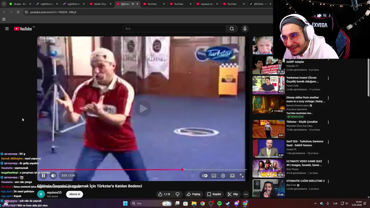Play Türkstar - Küçük Çocuklar title
Image resolution: width=370 pixels, height=208 pixels.
tap(302, 122)
